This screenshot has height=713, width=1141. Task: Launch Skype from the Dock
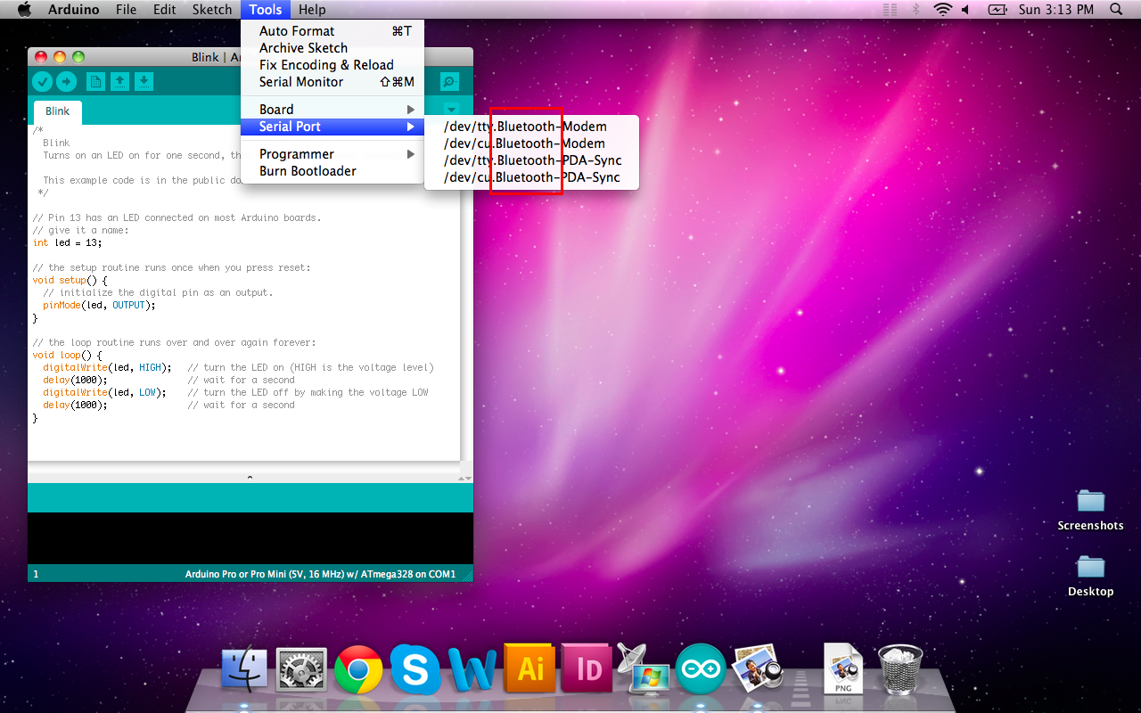(x=415, y=669)
